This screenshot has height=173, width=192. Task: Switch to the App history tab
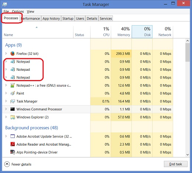51,19
